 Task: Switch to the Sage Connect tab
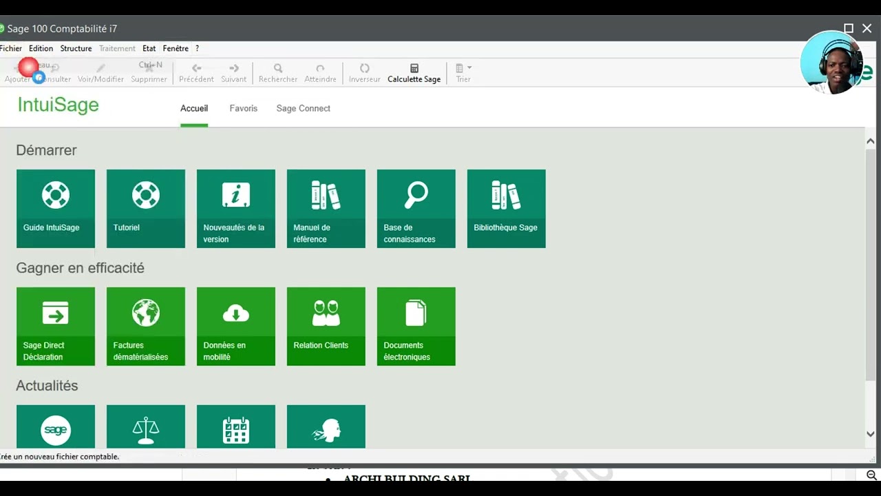click(304, 108)
